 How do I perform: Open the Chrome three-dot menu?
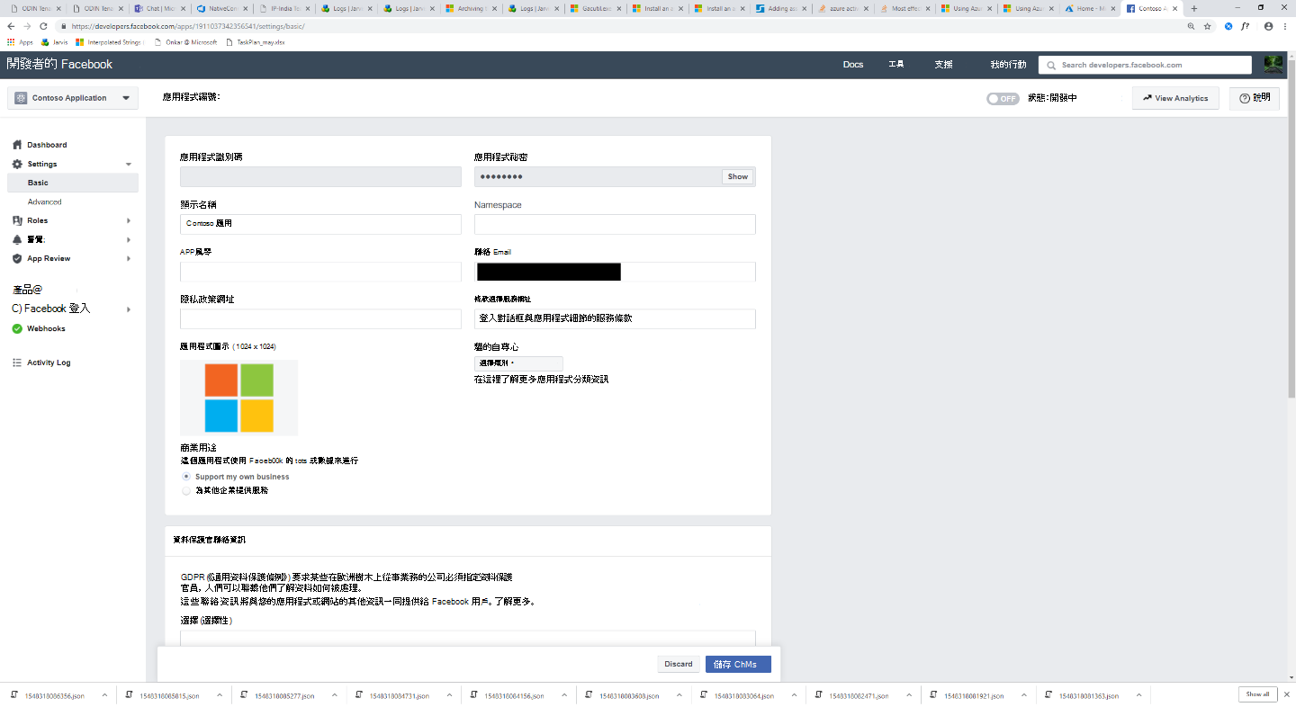[1285, 26]
